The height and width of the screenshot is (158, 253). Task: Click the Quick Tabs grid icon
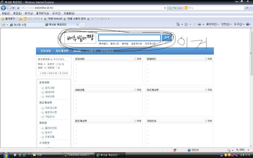tap(3, 25)
